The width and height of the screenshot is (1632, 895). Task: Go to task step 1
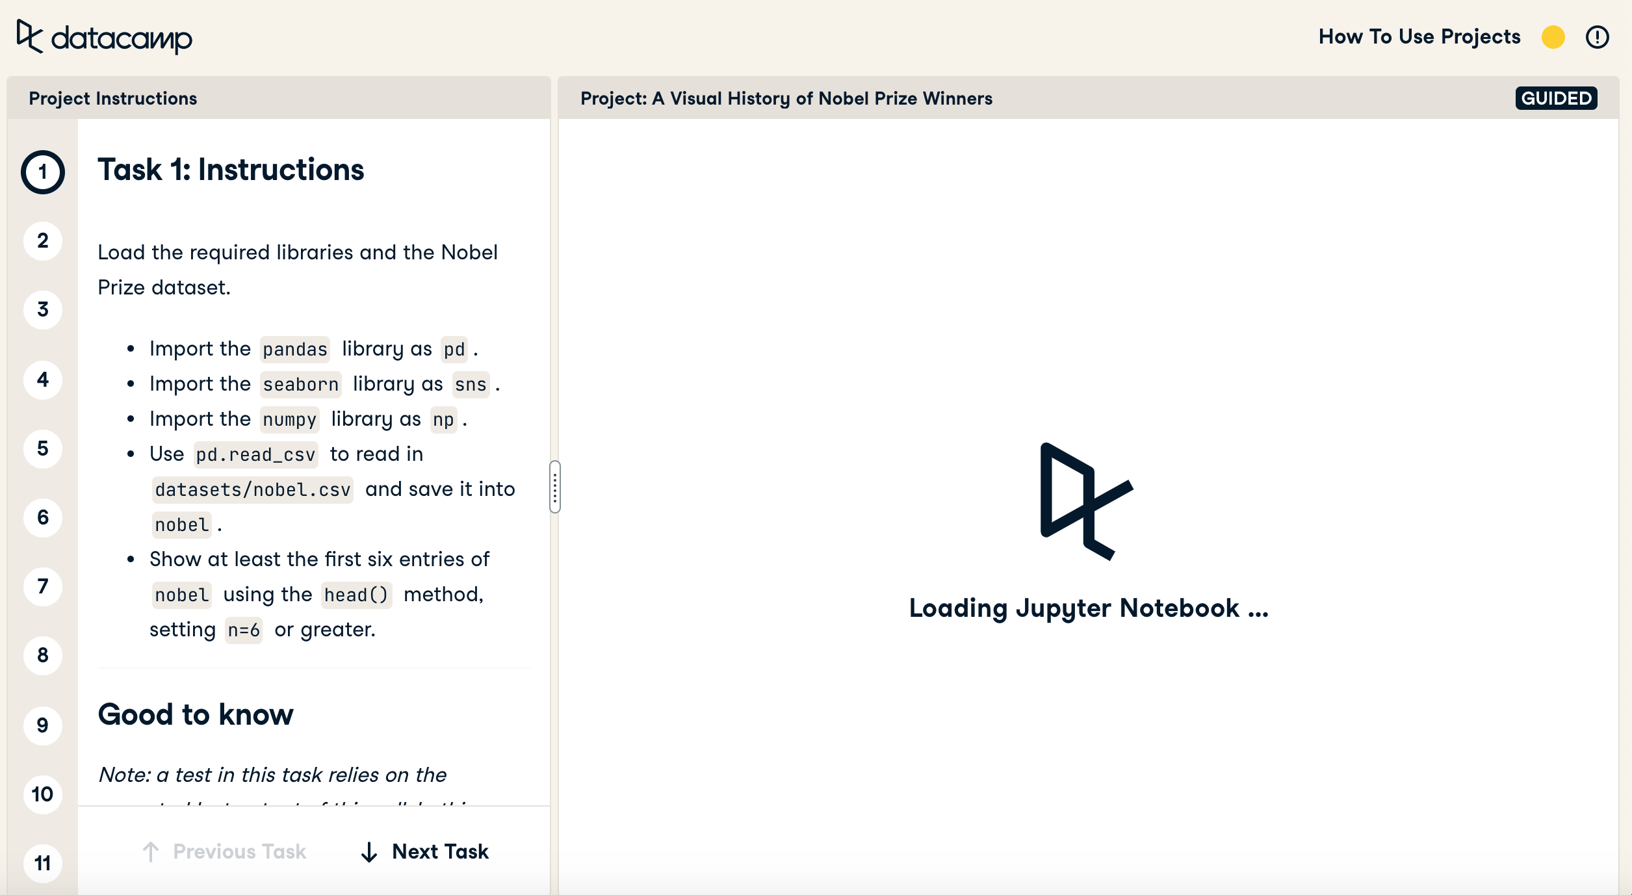pos(43,172)
